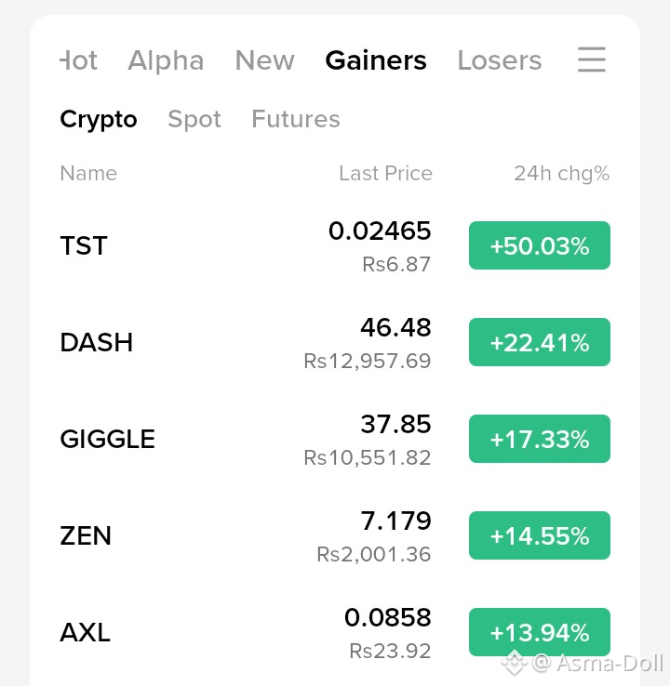Image resolution: width=670 pixels, height=686 pixels.
Task: Open the TST coin row
Action: (335, 245)
